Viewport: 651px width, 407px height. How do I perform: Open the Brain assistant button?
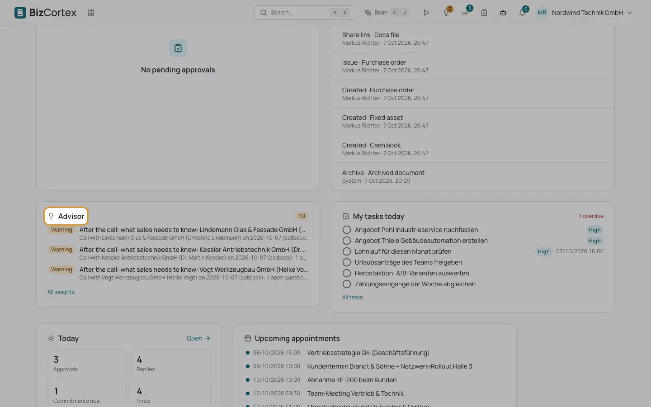(x=387, y=13)
